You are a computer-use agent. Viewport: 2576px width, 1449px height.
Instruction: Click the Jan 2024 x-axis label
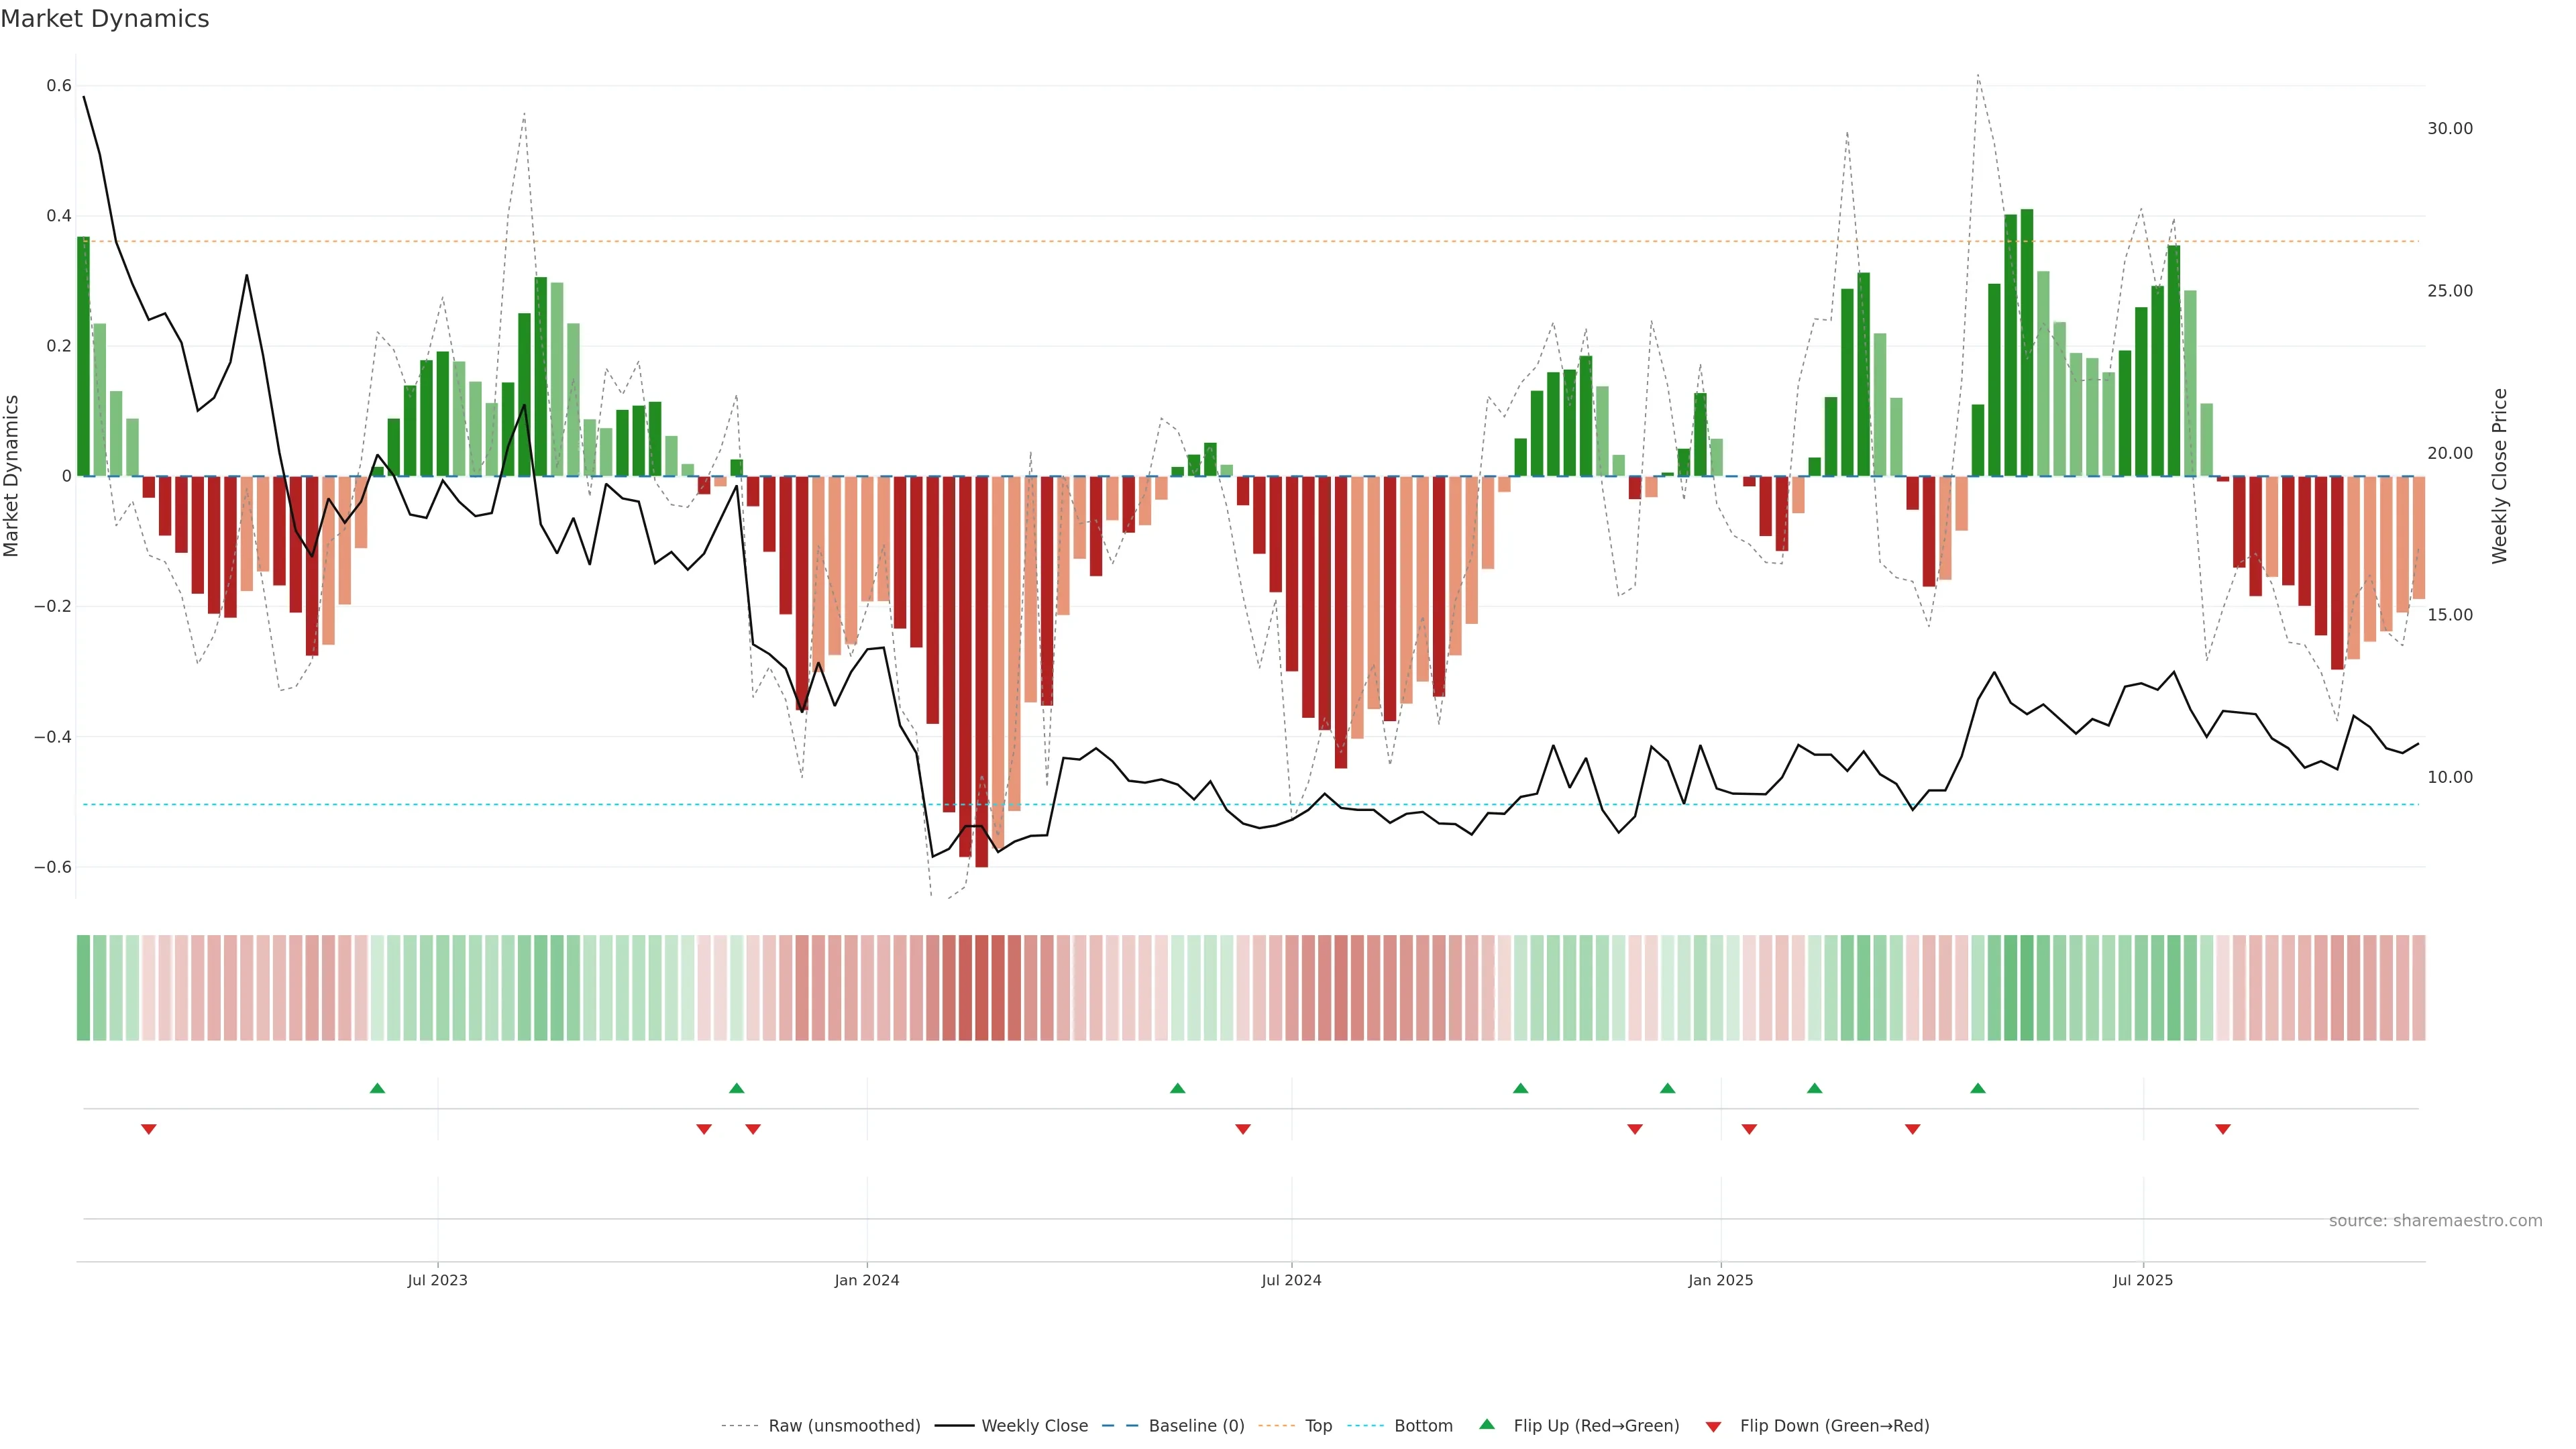867,1280
